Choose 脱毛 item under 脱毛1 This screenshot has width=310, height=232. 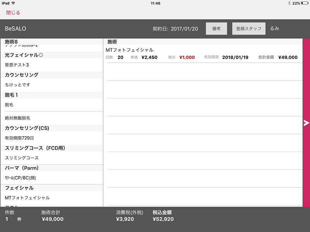tap(9, 105)
